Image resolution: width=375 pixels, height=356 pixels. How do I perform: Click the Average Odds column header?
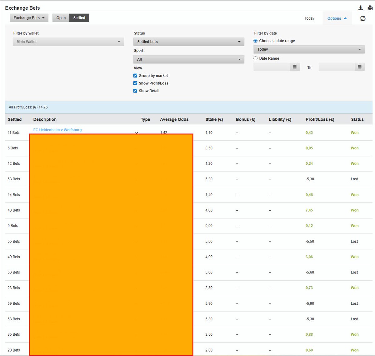coord(174,119)
